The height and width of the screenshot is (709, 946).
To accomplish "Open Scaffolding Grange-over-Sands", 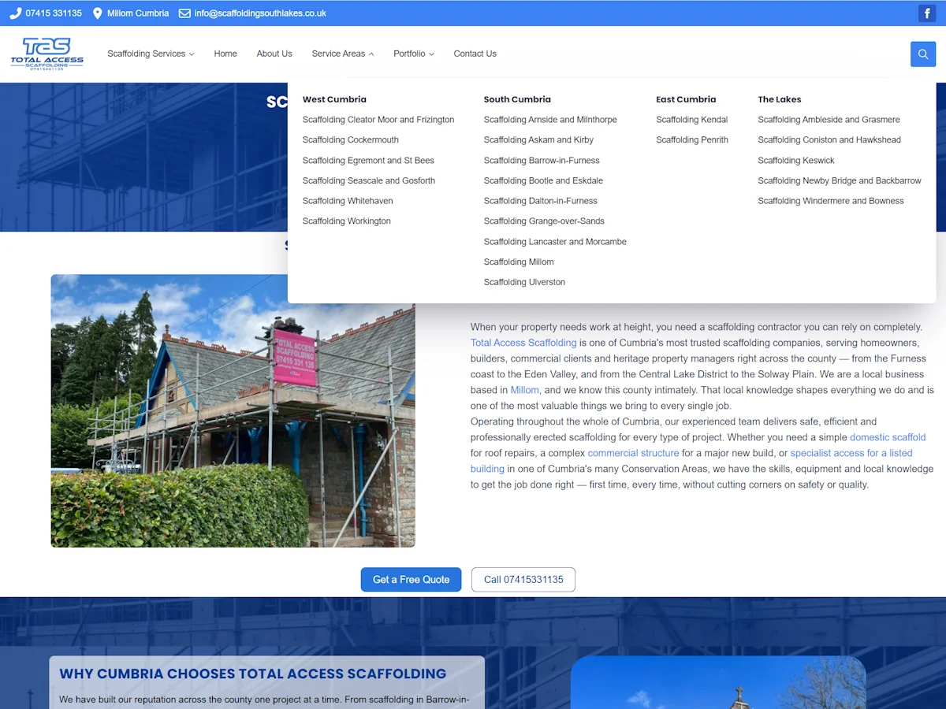I will click(x=544, y=221).
